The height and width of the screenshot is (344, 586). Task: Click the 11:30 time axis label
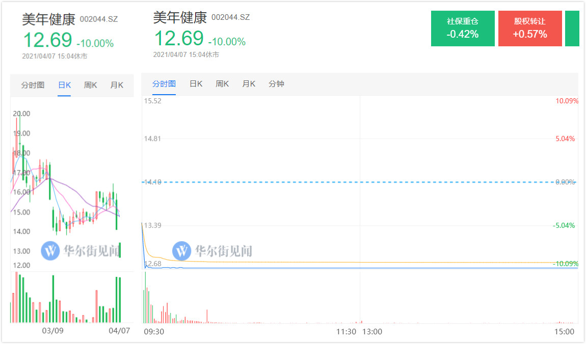pos(346,331)
